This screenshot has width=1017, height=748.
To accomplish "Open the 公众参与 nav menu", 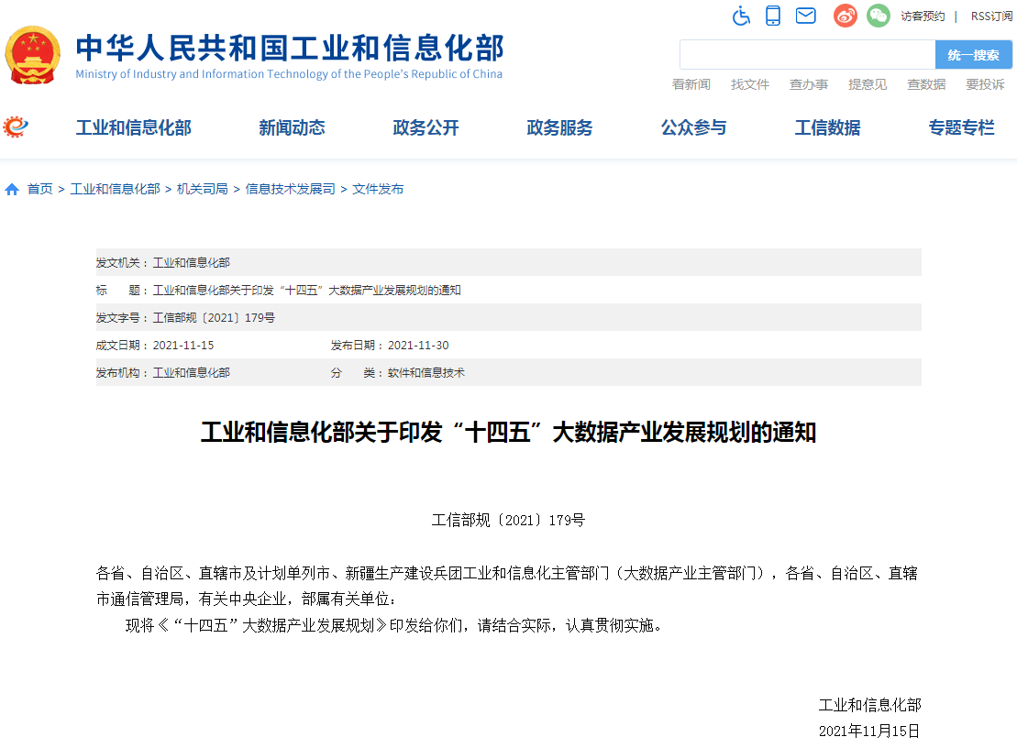I will [x=694, y=127].
